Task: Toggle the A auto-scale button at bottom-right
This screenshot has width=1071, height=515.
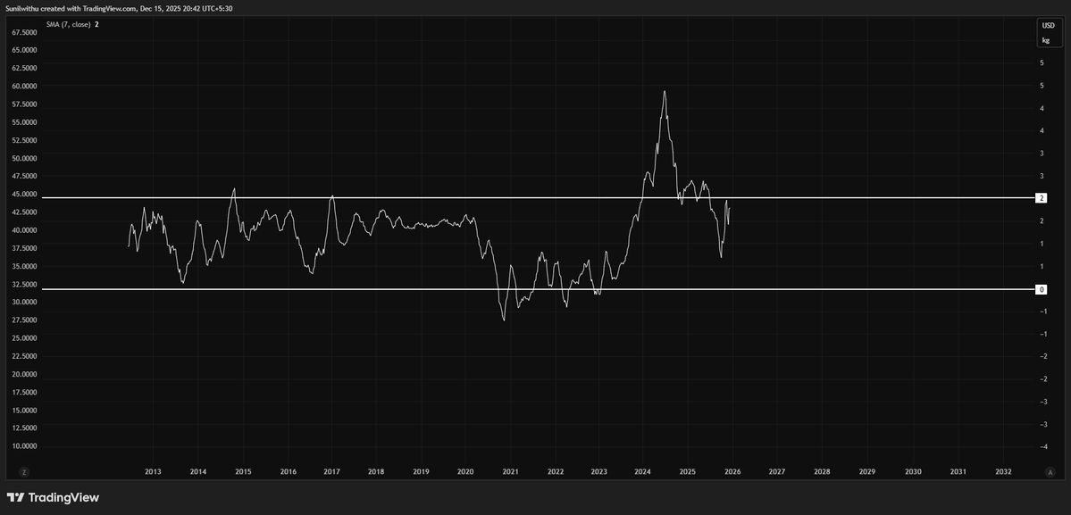Action: tap(1050, 471)
